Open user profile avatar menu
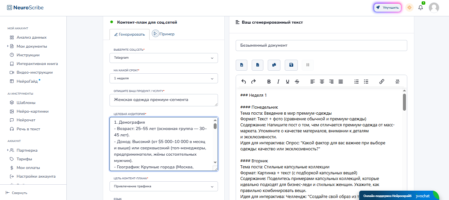Screen dimensions: 449x200 click(434, 7)
